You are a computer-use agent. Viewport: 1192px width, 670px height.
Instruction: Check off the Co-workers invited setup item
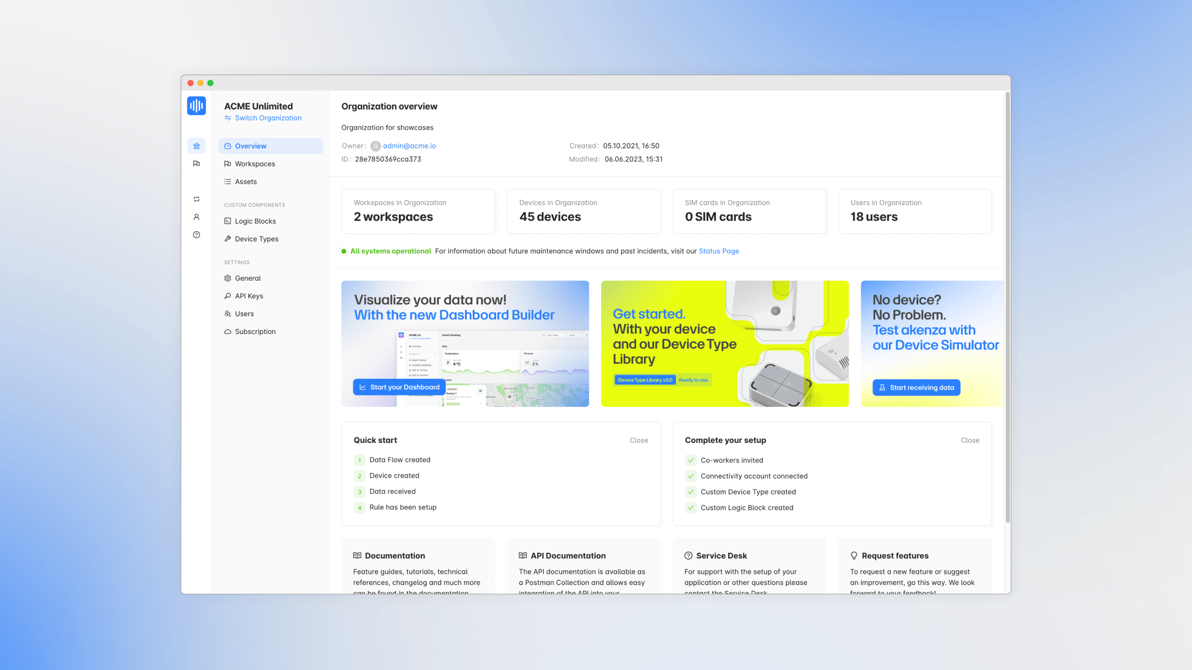coord(690,460)
